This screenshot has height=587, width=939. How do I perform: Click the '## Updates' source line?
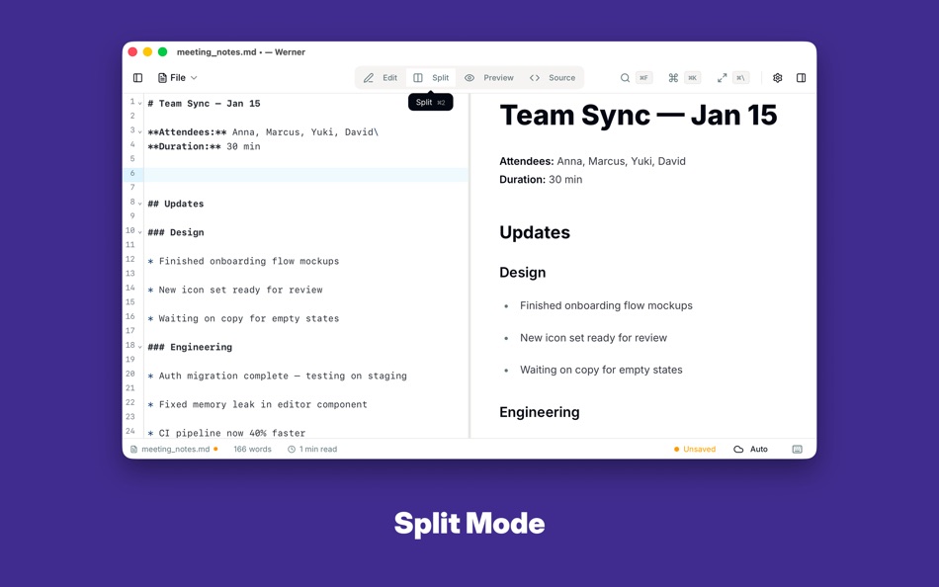click(x=176, y=204)
